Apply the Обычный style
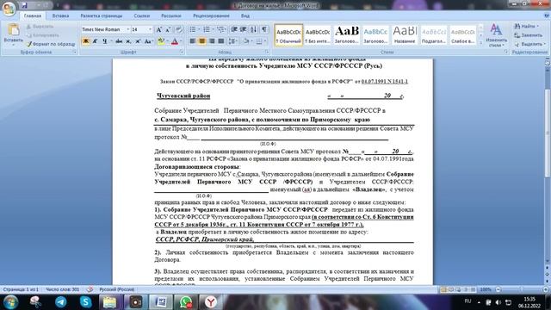This screenshot has width=551, height=310. click(288, 35)
